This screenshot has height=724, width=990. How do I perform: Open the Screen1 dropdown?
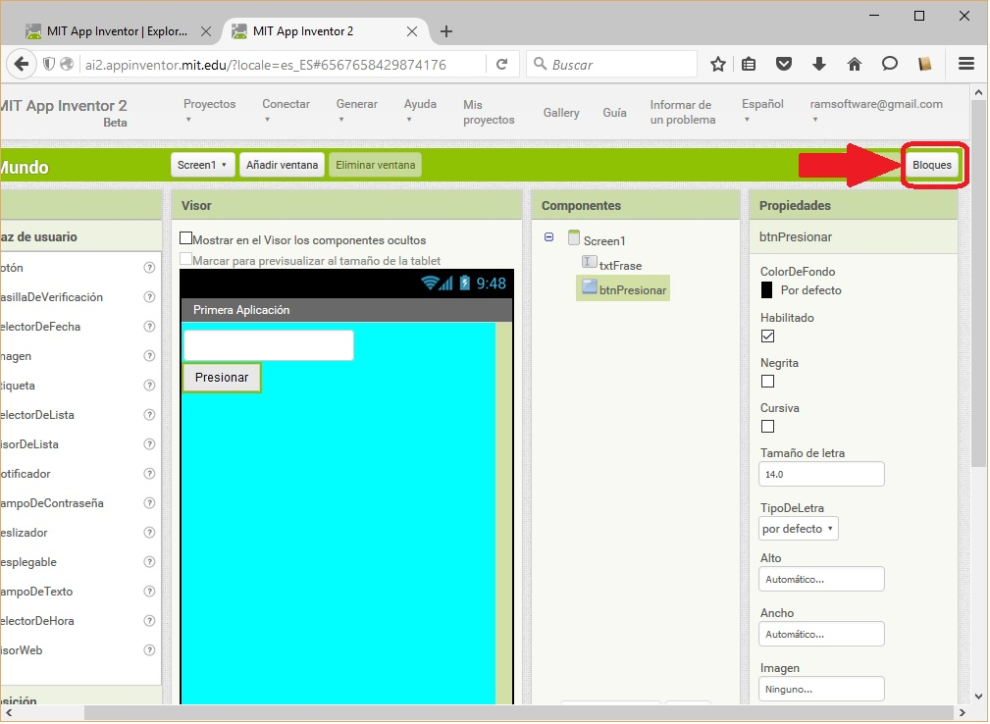203,165
